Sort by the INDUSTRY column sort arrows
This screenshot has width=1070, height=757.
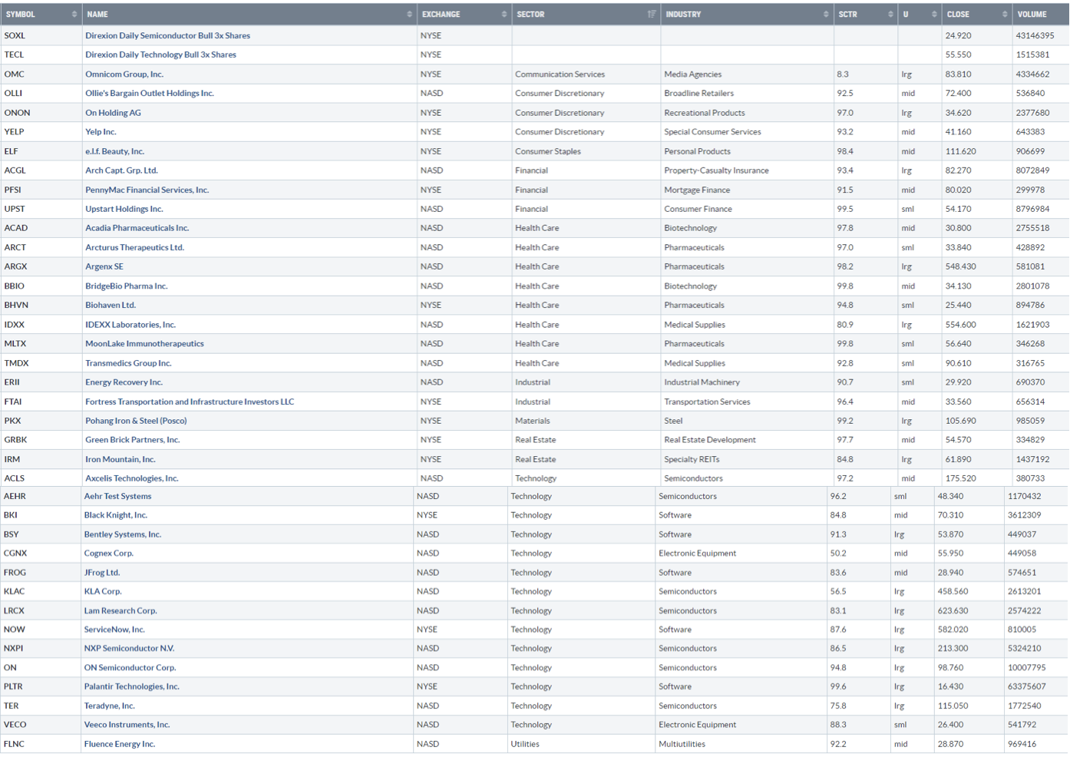[826, 15]
